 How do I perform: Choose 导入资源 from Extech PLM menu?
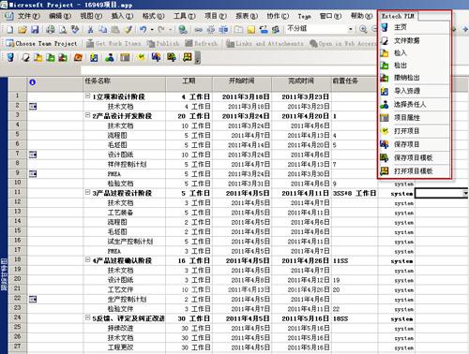(x=415, y=91)
